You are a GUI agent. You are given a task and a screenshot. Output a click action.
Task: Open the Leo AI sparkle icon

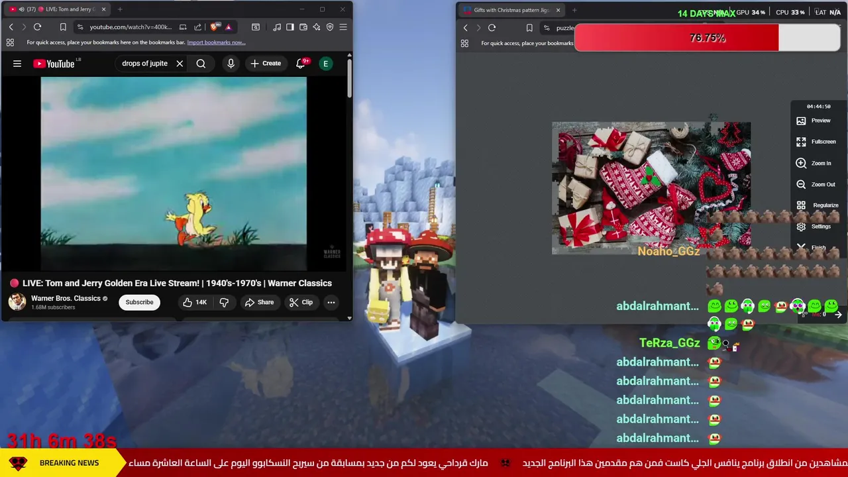317,27
